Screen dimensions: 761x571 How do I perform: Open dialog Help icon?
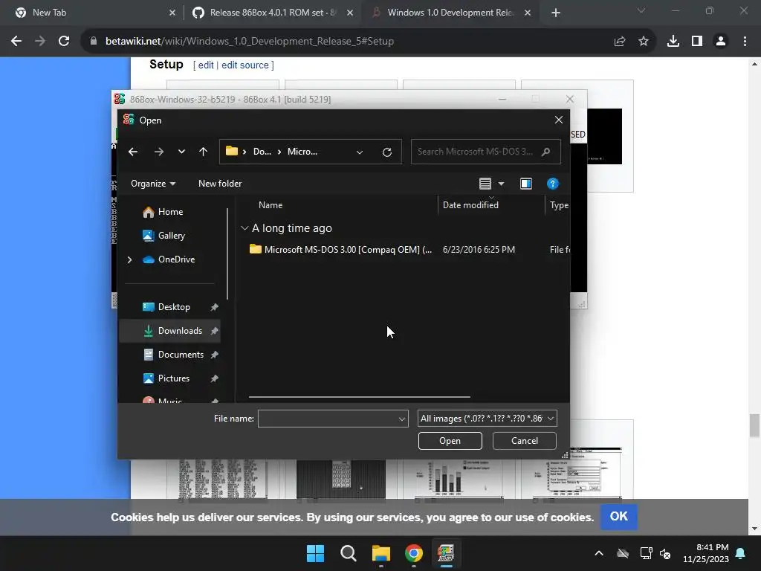coord(552,184)
